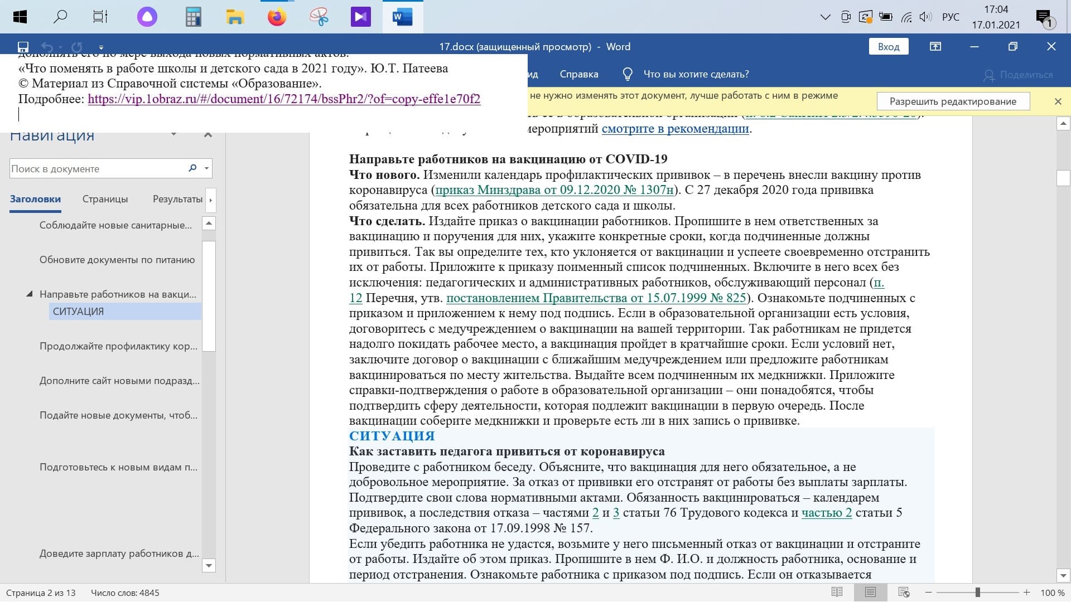Click the Разрешить редактирование button
The width and height of the screenshot is (1071, 602).
tap(953, 101)
